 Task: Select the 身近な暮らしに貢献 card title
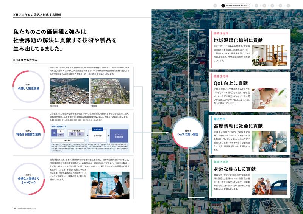point(235,169)
